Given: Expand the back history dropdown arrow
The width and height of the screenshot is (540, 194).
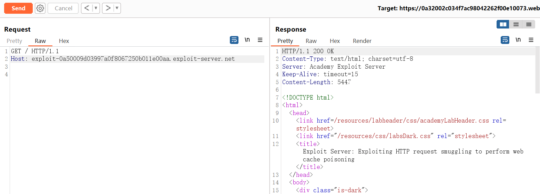Looking at the screenshot, I should click(x=96, y=8).
